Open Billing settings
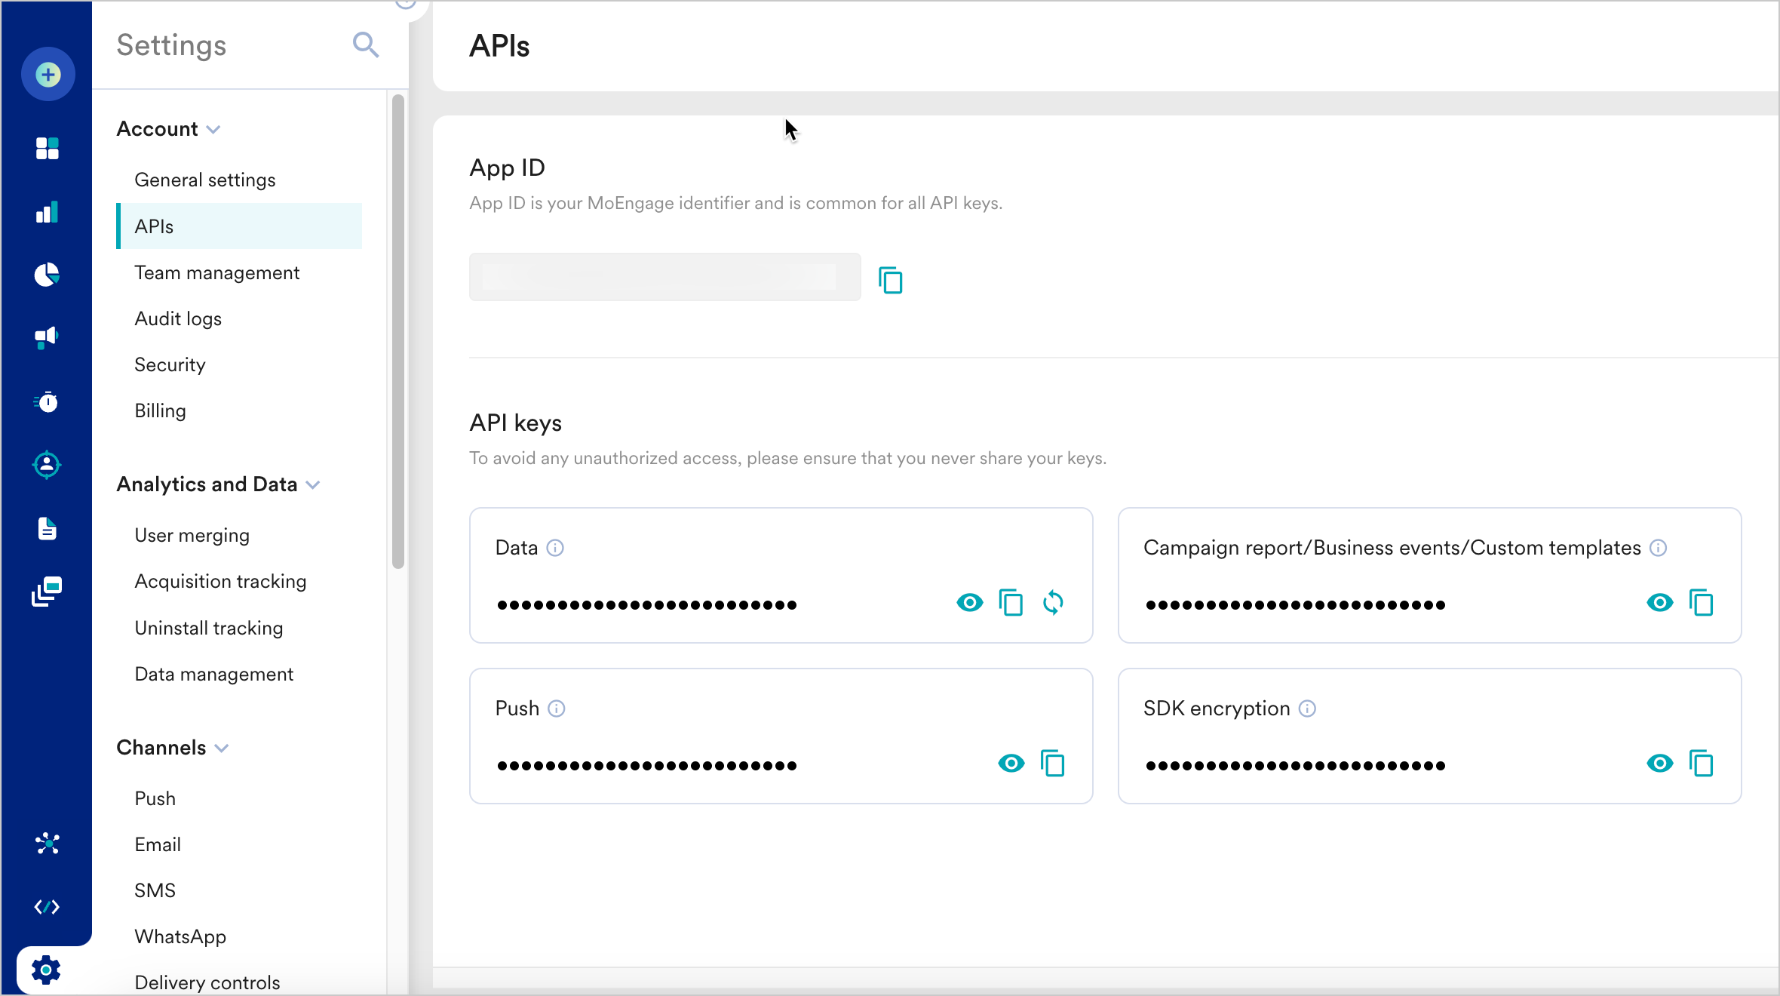 tap(160, 410)
